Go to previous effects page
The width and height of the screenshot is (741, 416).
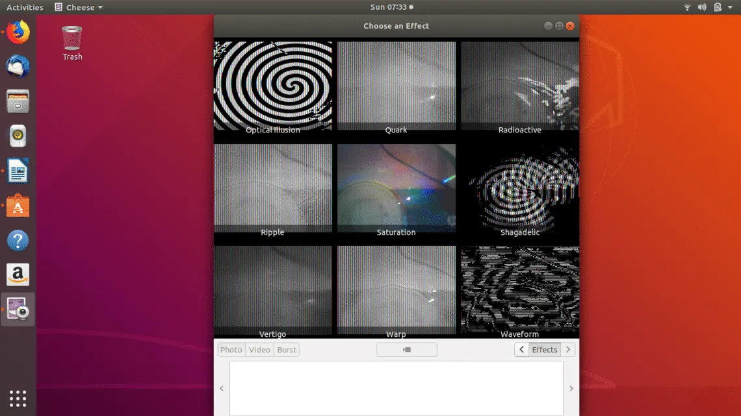(x=522, y=350)
